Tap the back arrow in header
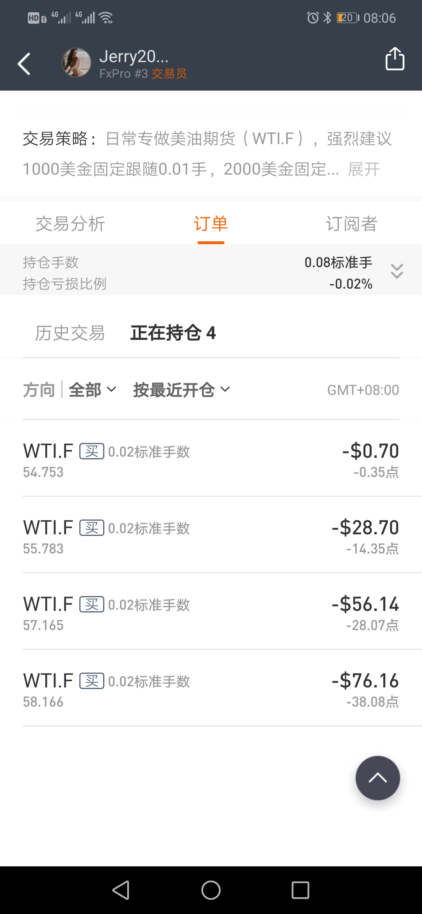The height and width of the screenshot is (914, 422). 24,63
